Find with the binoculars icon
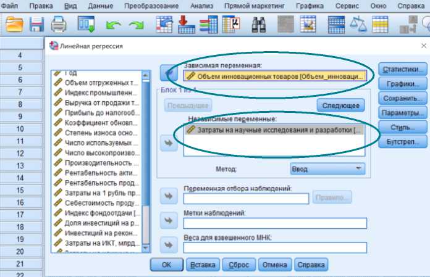 [259, 25]
